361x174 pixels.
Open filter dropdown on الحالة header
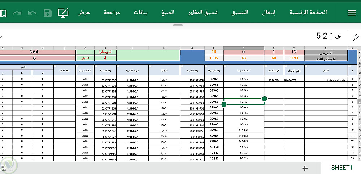[150, 66]
